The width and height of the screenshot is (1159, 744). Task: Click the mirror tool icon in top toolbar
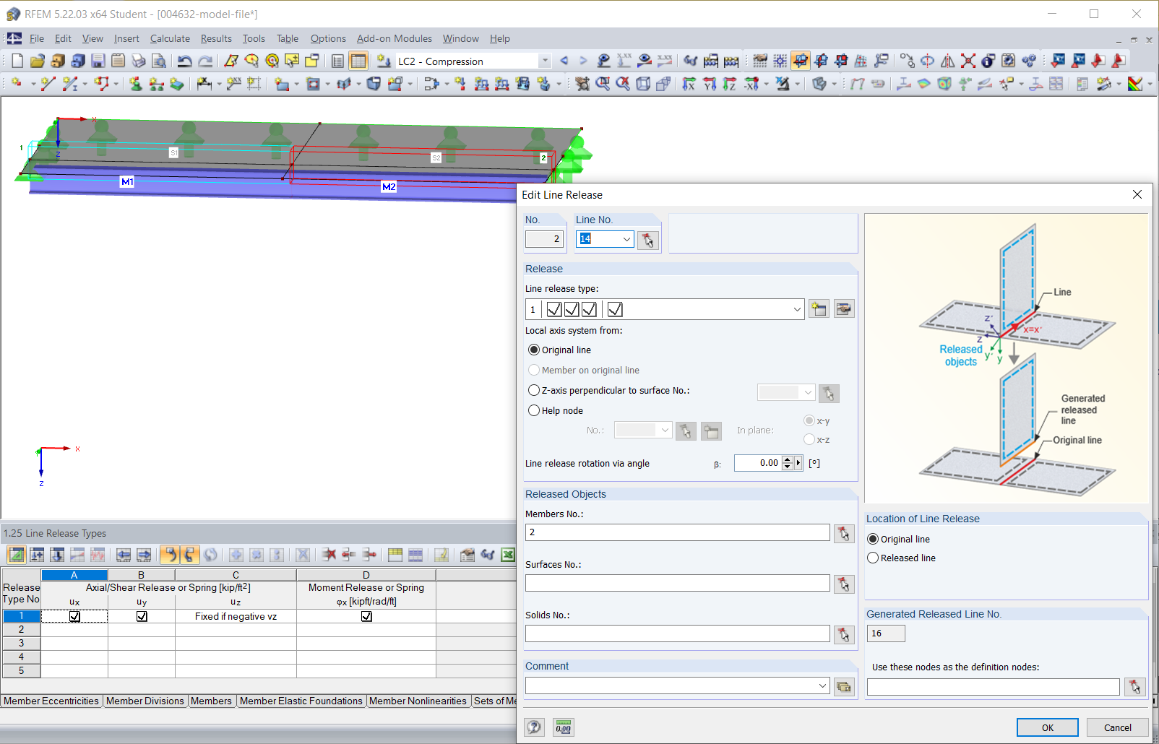point(947,61)
